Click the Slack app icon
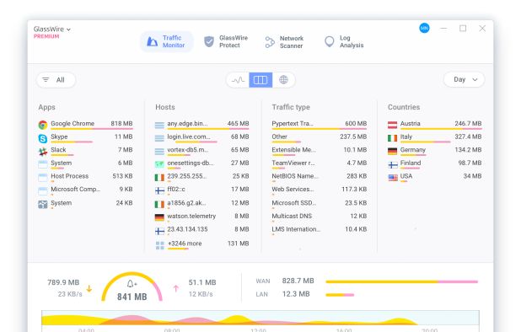This screenshot has height=332, width=521. pos(42,152)
